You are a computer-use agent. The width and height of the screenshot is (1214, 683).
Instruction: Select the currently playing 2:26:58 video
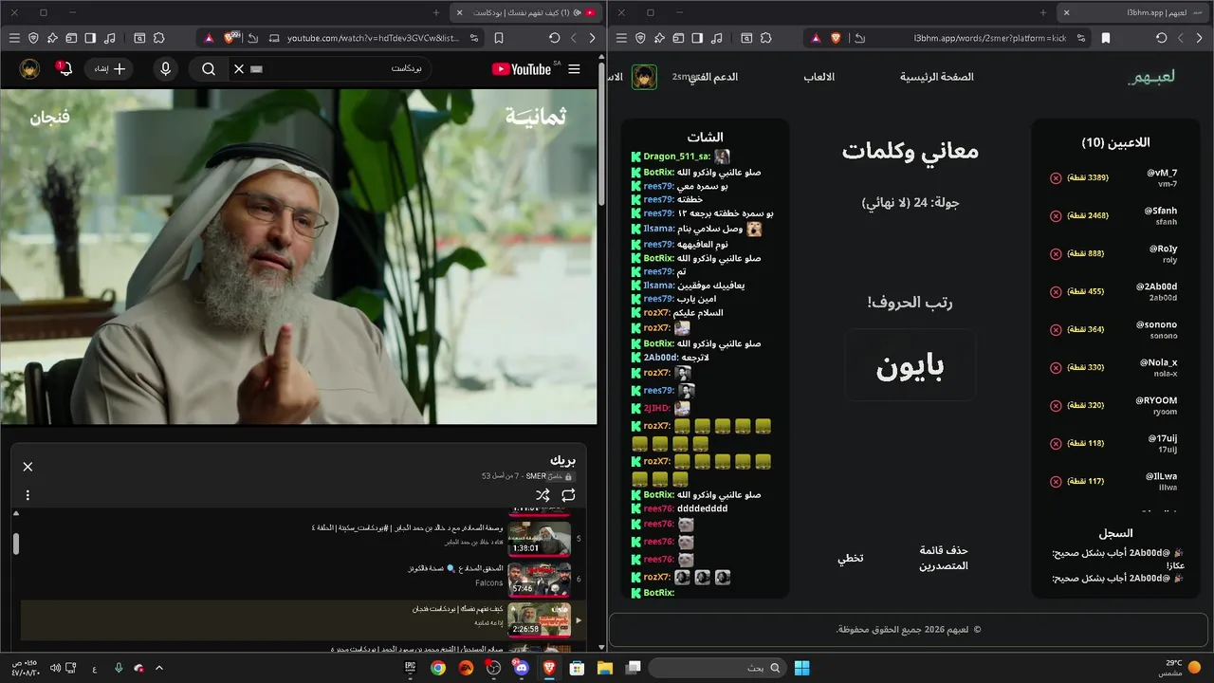click(303, 619)
